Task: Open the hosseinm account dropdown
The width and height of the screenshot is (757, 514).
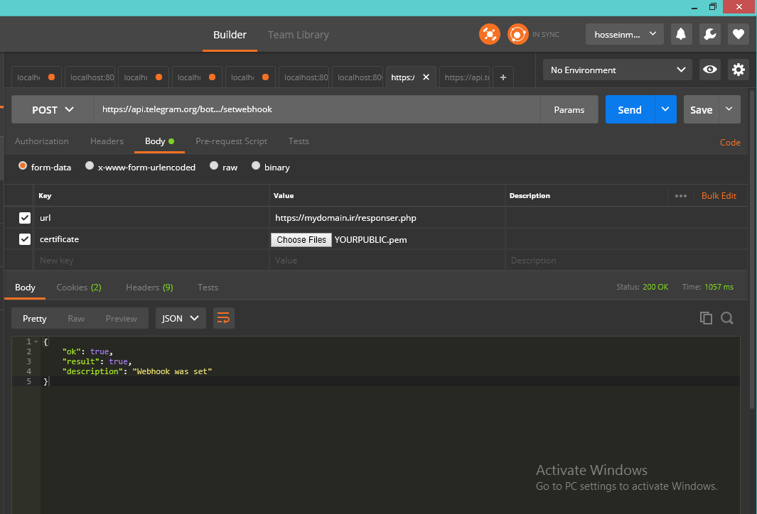Action: pos(625,34)
